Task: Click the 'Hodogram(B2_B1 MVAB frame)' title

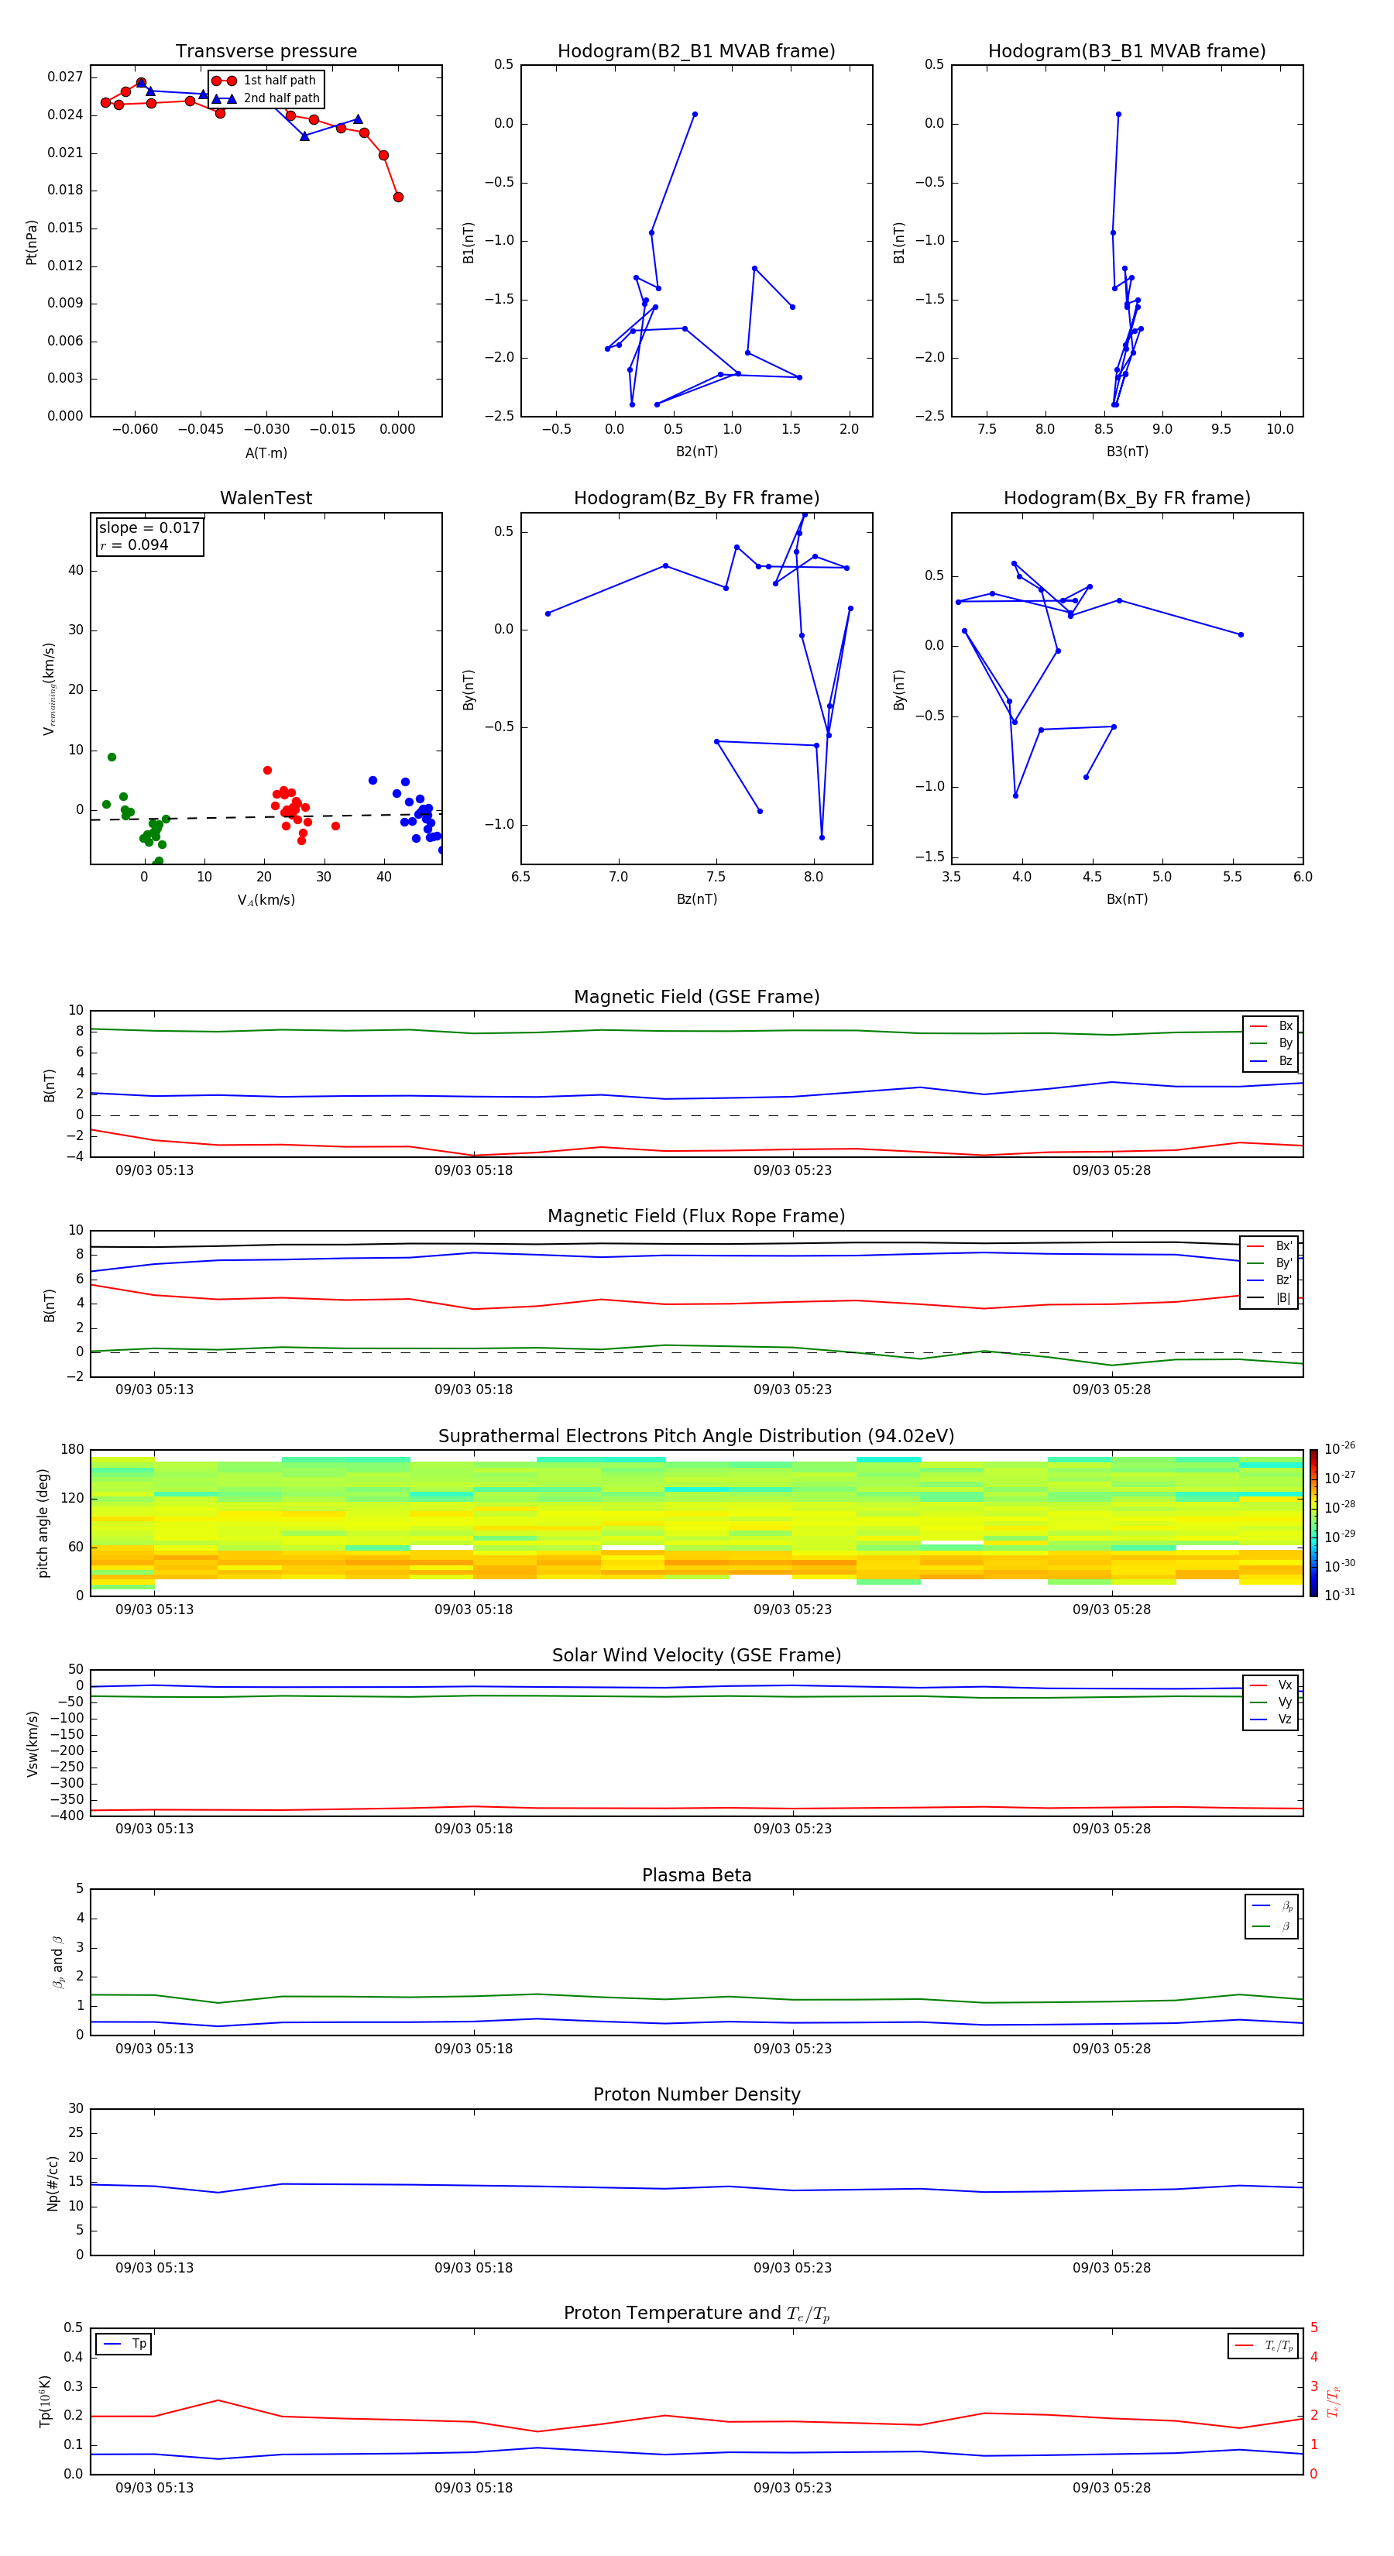Action: coord(696,52)
